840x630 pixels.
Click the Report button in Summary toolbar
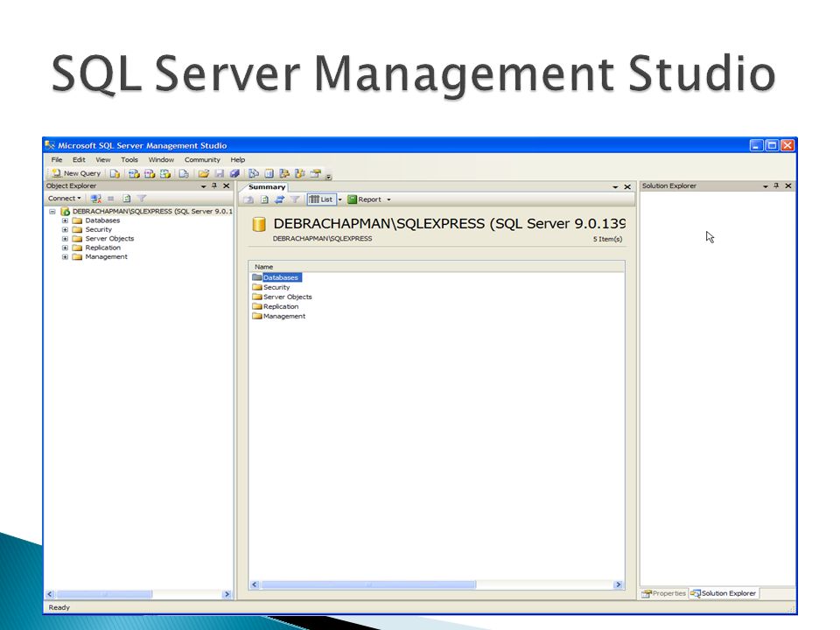365,199
